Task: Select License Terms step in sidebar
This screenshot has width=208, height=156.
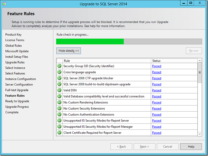Action: pos(15,40)
